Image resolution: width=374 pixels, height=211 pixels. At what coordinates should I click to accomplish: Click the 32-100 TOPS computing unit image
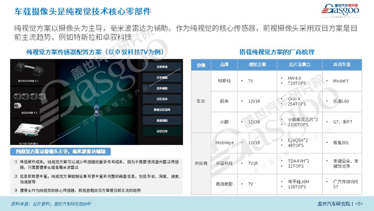[29, 131]
